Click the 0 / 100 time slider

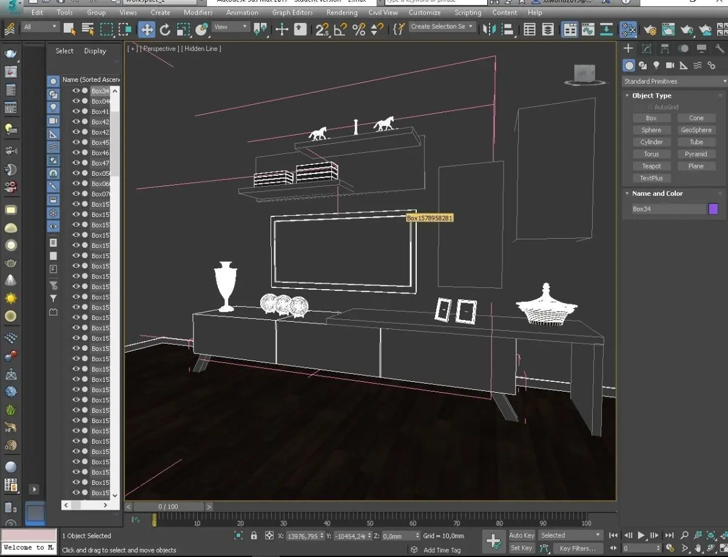pos(169,507)
